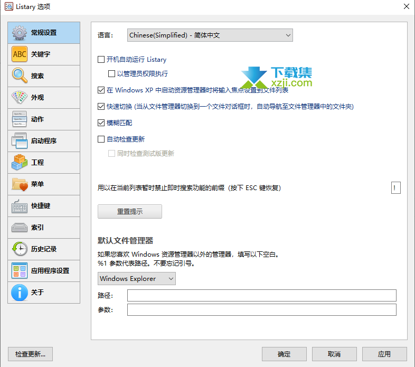Expand the Windows Explorer file manager dropdown

137,279
